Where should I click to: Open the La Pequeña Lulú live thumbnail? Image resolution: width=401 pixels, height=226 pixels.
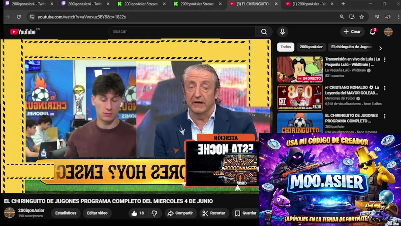pyautogui.click(x=300, y=69)
